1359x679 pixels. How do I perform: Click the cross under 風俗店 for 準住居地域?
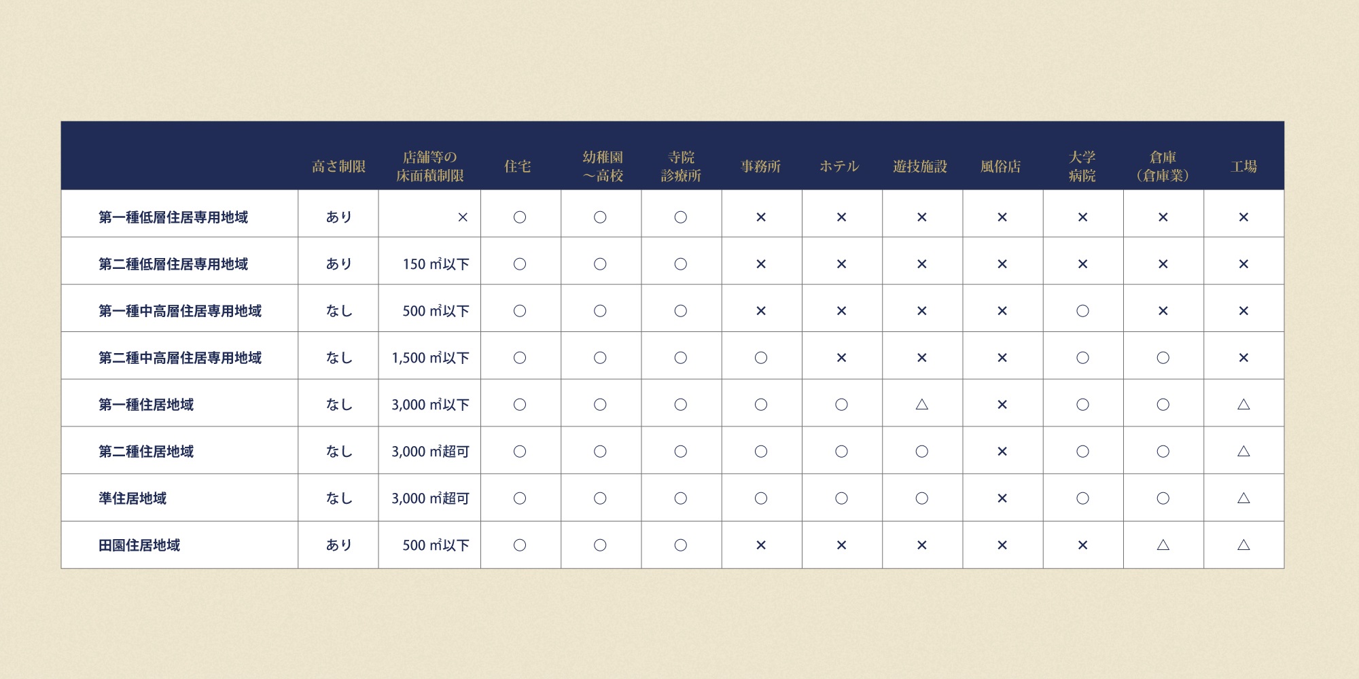1002,498
